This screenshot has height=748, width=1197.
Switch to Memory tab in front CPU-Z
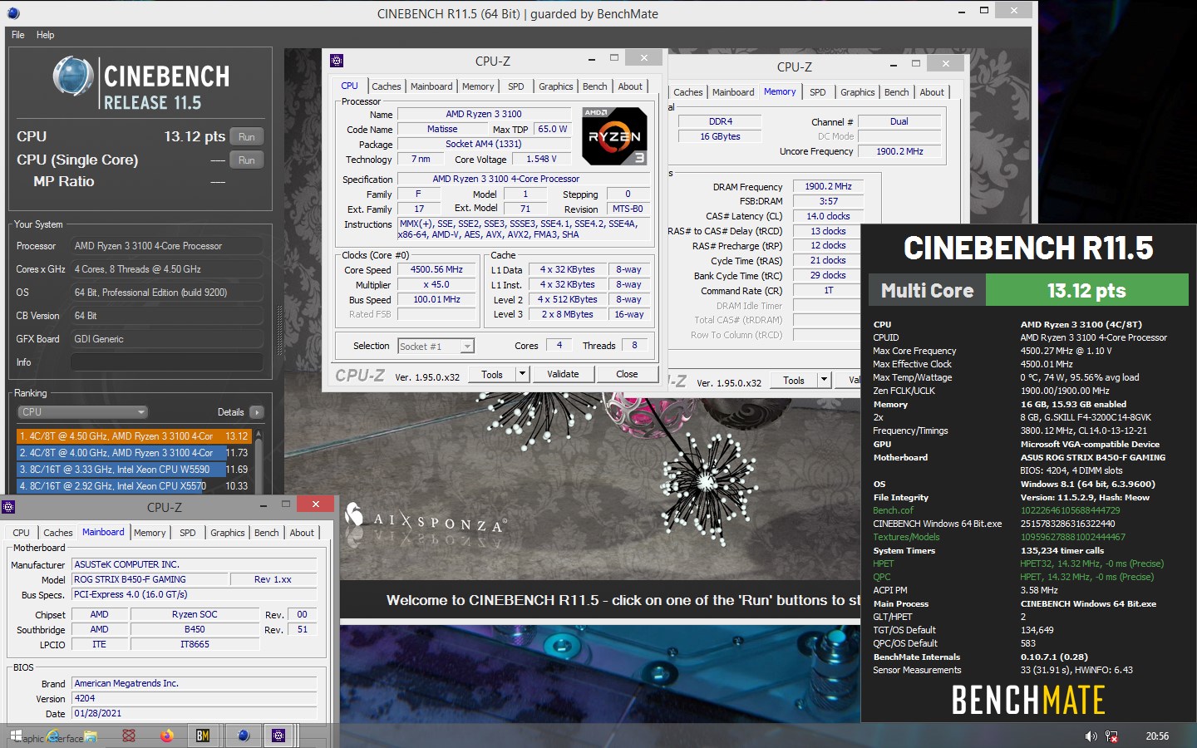tap(478, 86)
